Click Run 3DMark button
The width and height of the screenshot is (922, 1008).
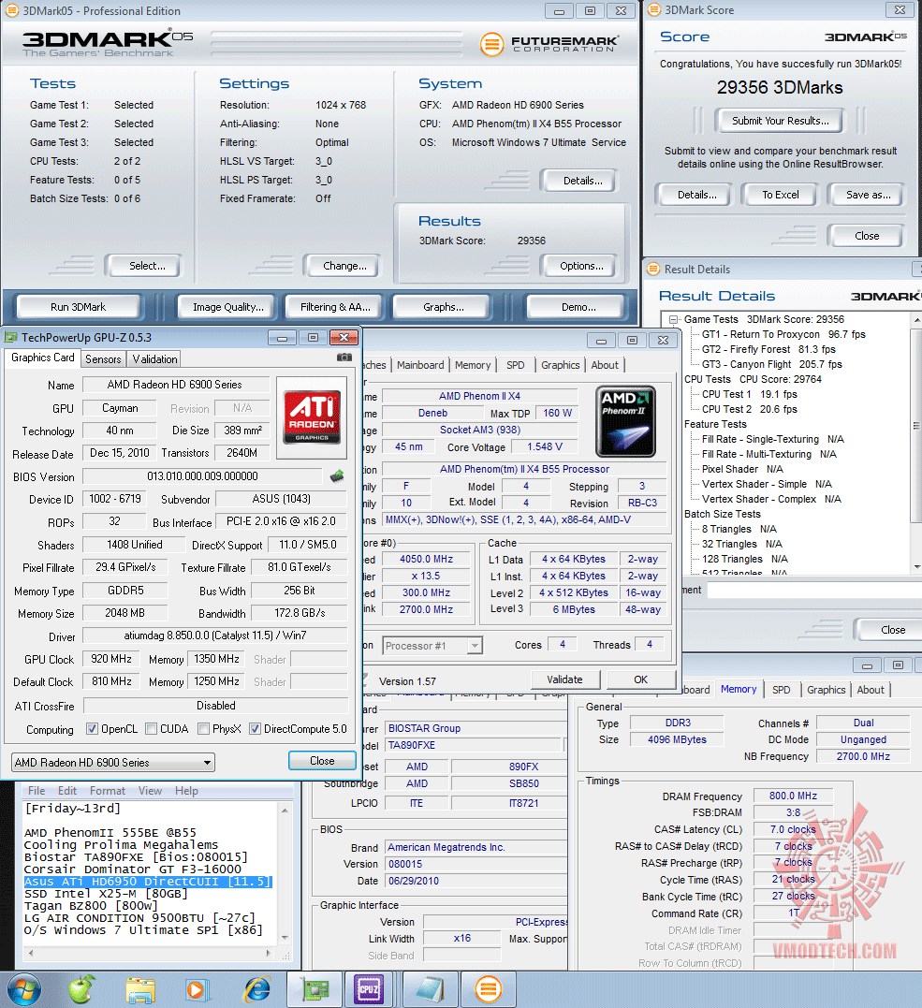click(79, 307)
